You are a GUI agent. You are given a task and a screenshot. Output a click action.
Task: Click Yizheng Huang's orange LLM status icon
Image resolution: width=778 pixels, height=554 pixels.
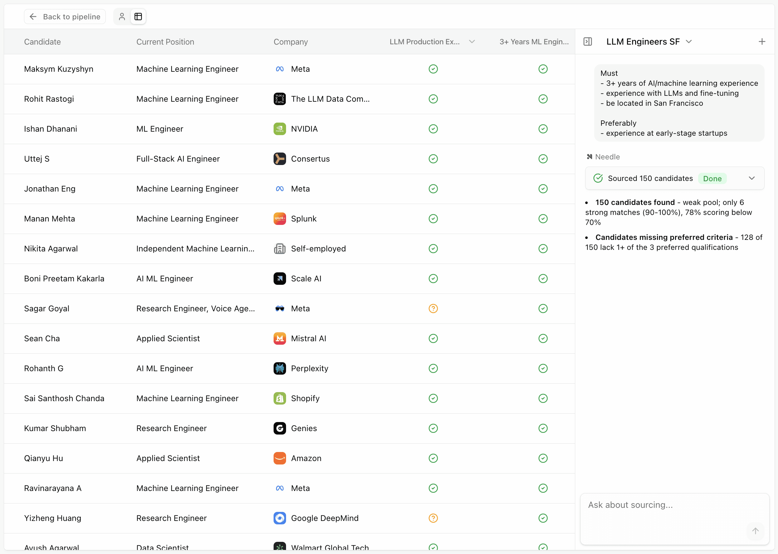(x=433, y=518)
